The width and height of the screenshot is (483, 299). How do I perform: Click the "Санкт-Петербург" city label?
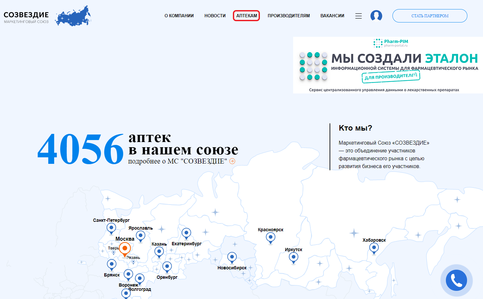click(111, 220)
